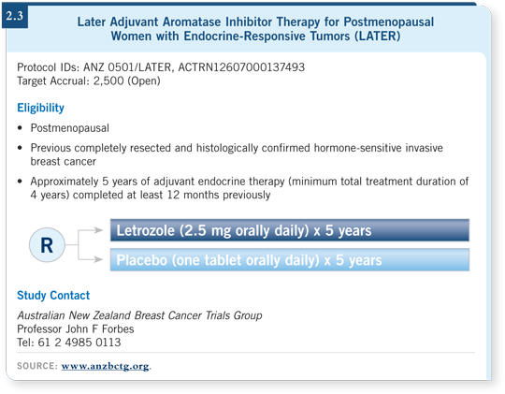The image size is (505, 394).
Task: Click the Australian New Zealand Breast Cancer Trials Group text
Action: click(x=139, y=315)
